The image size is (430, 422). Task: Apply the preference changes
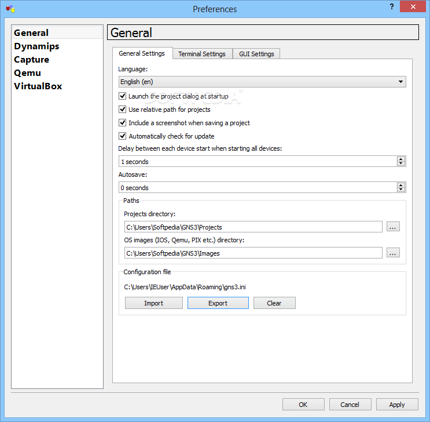pyautogui.click(x=397, y=405)
